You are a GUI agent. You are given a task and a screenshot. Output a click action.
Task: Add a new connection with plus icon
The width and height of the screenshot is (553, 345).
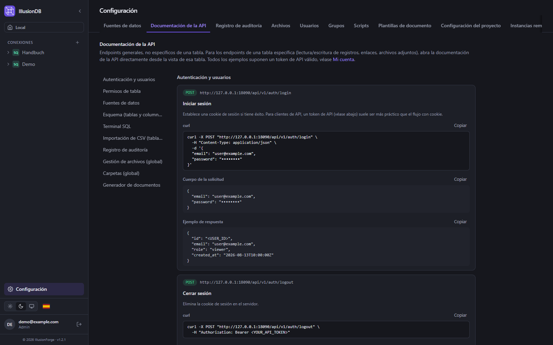point(77,42)
